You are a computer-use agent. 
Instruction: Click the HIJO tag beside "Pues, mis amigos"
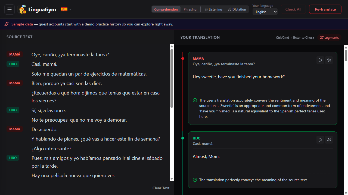click(x=13, y=158)
